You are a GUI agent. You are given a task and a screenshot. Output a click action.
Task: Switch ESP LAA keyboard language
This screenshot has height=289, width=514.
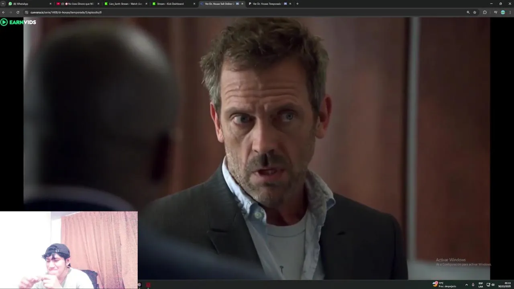point(481,285)
